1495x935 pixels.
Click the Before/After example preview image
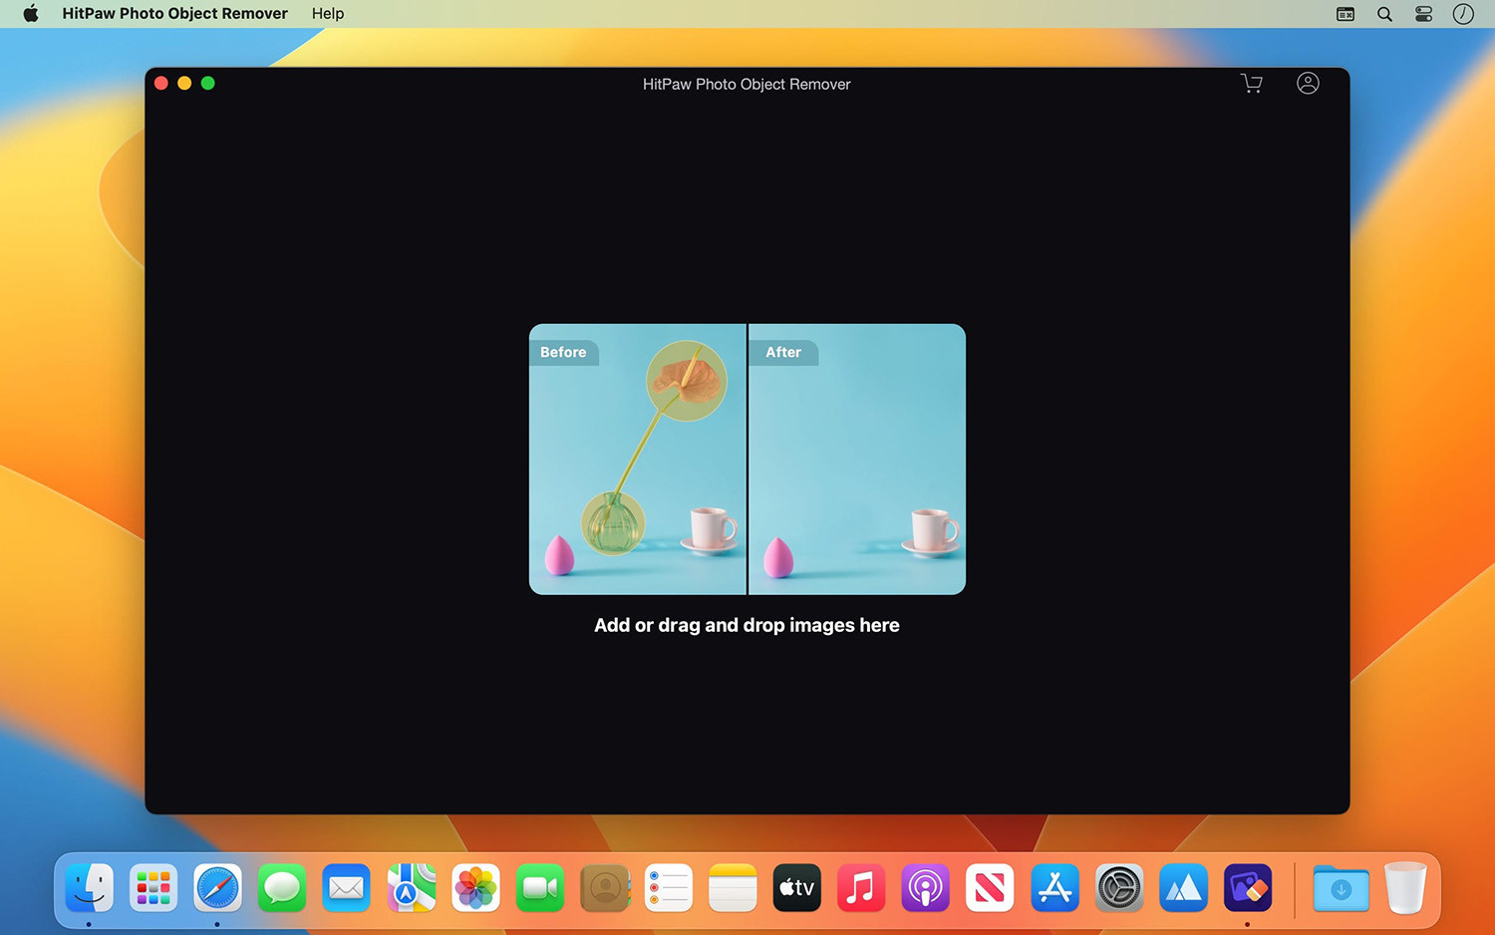click(747, 459)
